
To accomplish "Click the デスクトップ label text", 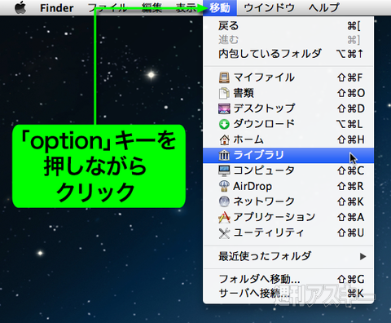I will (264, 108).
